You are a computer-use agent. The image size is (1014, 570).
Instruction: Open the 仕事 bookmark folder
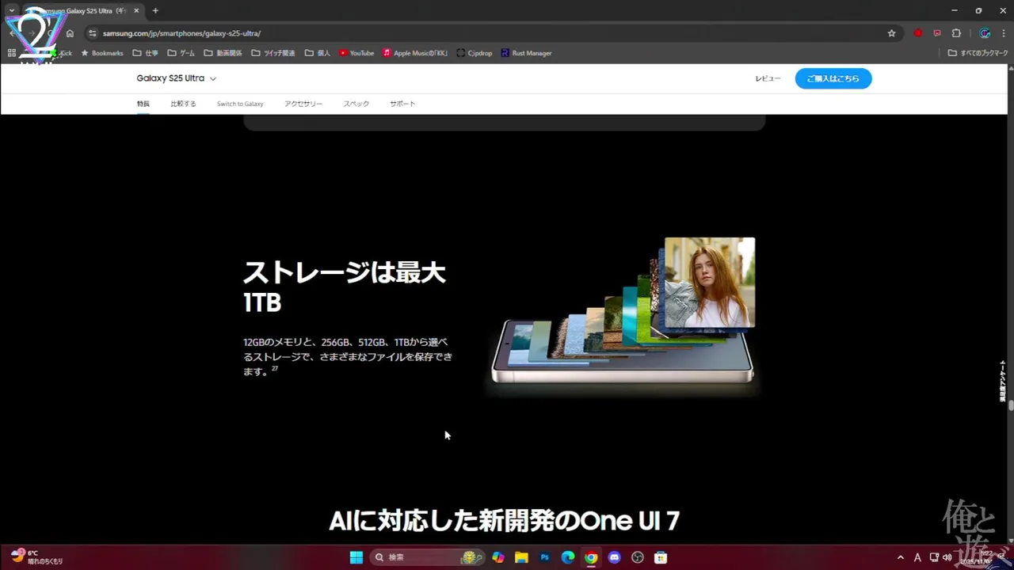coord(145,53)
